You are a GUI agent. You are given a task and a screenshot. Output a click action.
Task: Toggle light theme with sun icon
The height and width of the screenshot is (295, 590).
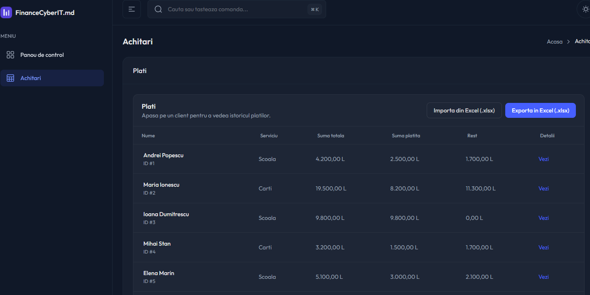(x=585, y=9)
